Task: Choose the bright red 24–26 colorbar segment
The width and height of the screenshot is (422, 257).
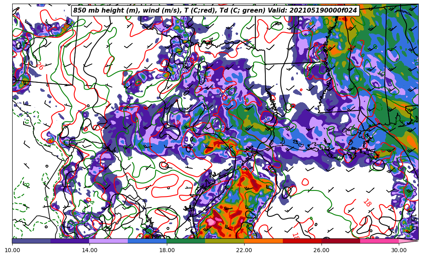Action: tap(302, 241)
